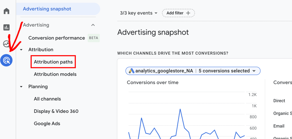
Task: Open Display & Video 360 report
Action: (x=56, y=111)
